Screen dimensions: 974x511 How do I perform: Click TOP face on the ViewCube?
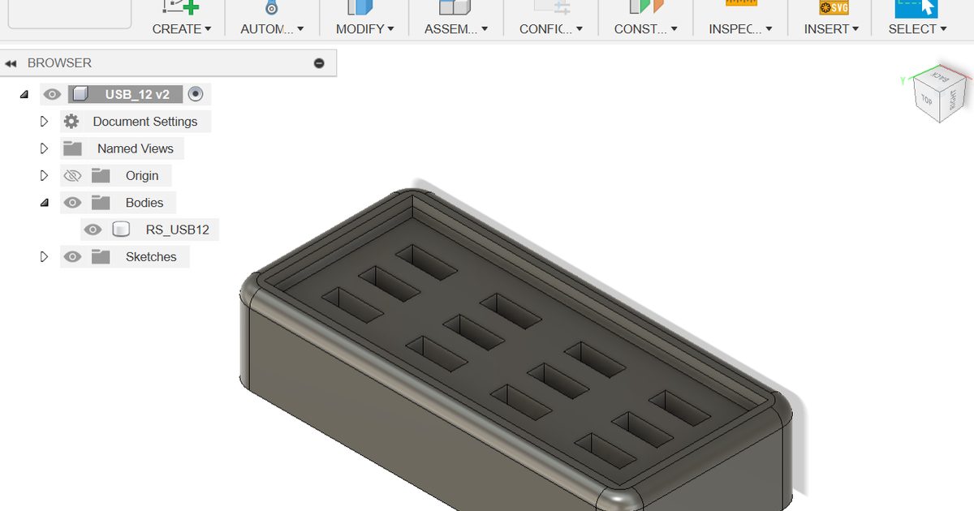(x=928, y=101)
